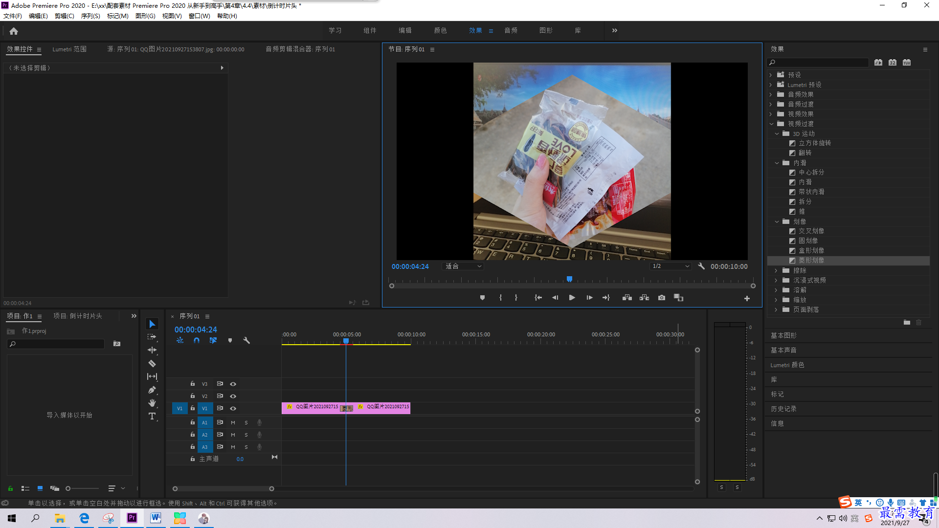939x528 pixels.
Task: Select the Hand tool
Action: (152, 403)
